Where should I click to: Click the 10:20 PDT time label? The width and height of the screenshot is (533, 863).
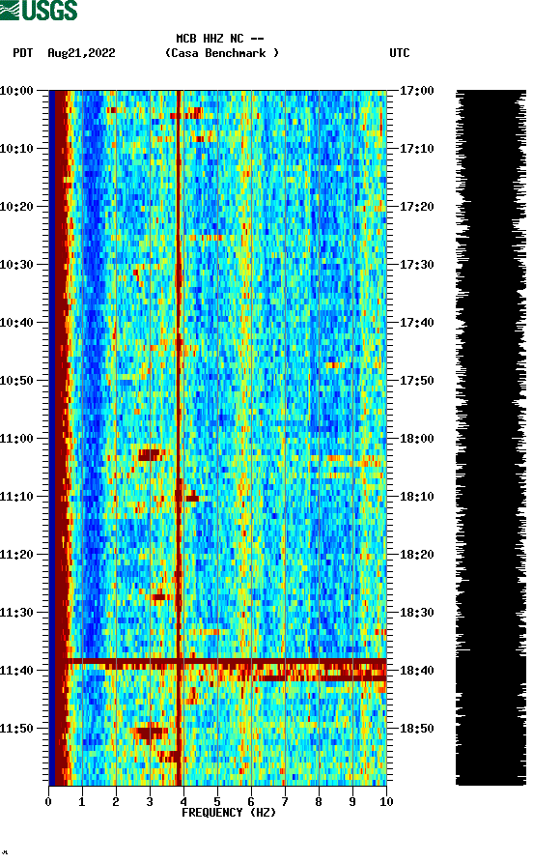tap(16, 207)
